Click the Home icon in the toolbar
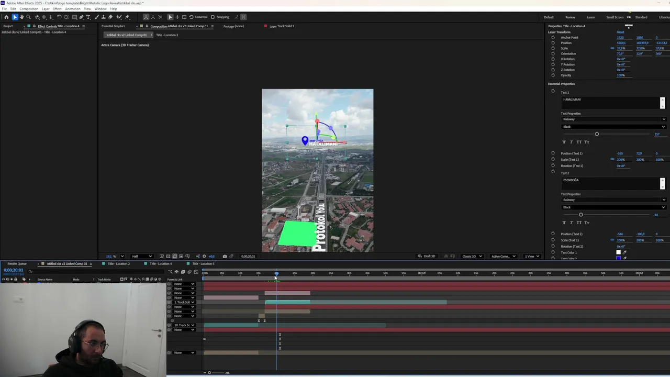The width and height of the screenshot is (670, 377). 6,17
